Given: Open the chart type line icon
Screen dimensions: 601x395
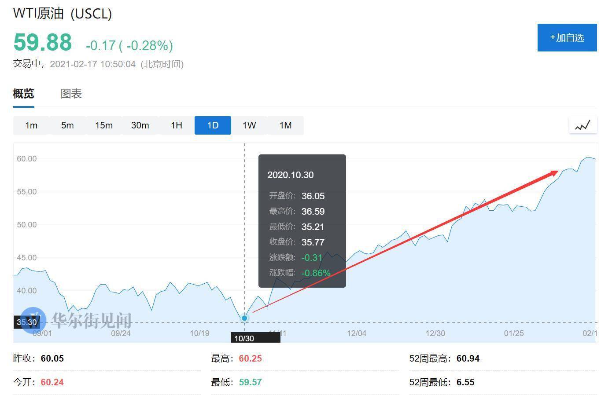Looking at the screenshot, I should (x=583, y=125).
